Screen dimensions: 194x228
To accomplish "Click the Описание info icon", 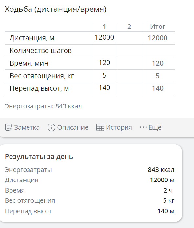I will (x=51, y=127).
